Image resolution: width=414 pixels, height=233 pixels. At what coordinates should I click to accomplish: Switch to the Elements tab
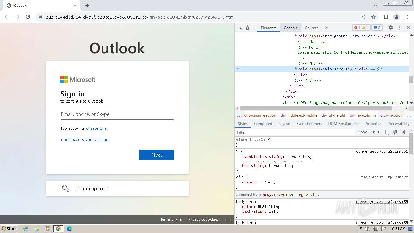(268, 28)
